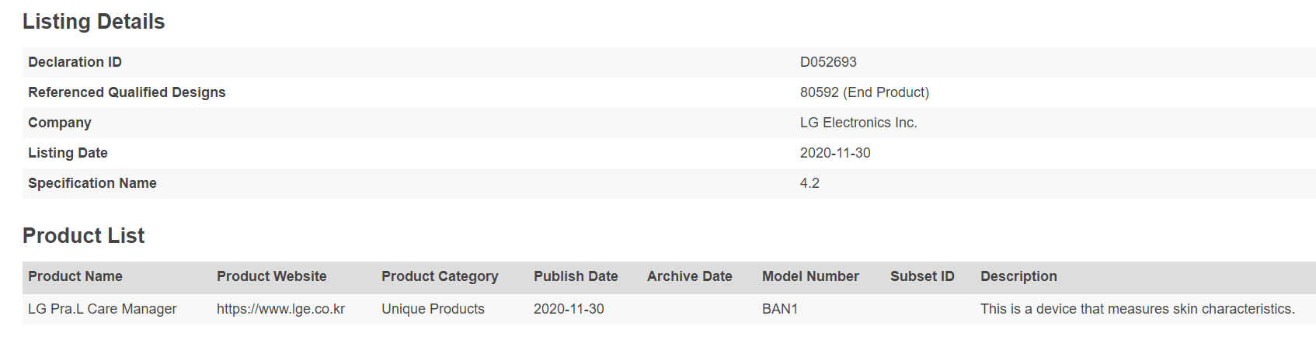Click the Declaration ID value D052693
Image resolution: width=1316 pixels, height=340 pixels.
tap(828, 62)
